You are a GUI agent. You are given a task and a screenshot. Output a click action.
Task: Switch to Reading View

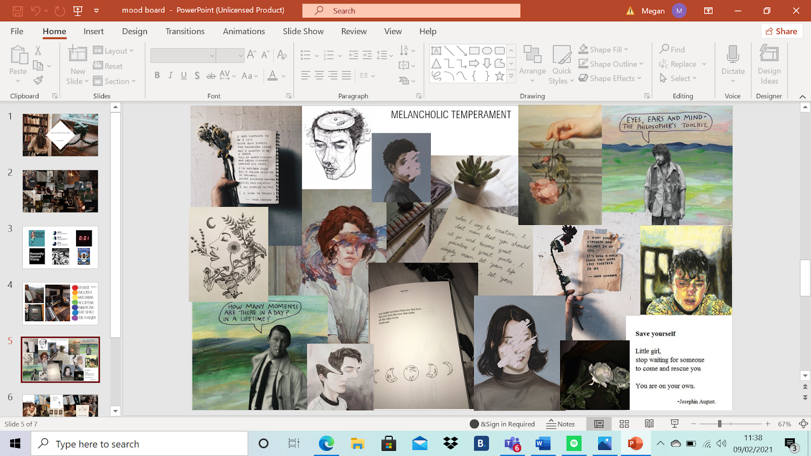(649, 424)
